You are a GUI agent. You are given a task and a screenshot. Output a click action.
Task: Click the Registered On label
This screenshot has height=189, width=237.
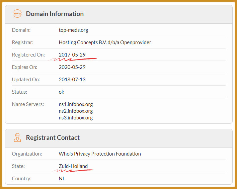click(28, 55)
